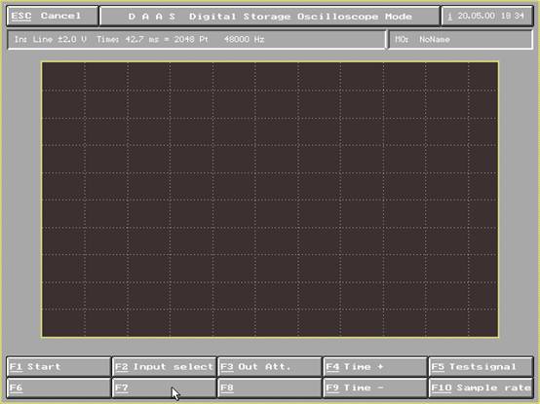Viewport: 540px width, 404px height.
Task: Click the 2048 Pt points readout
Action: click(x=191, y=40)
